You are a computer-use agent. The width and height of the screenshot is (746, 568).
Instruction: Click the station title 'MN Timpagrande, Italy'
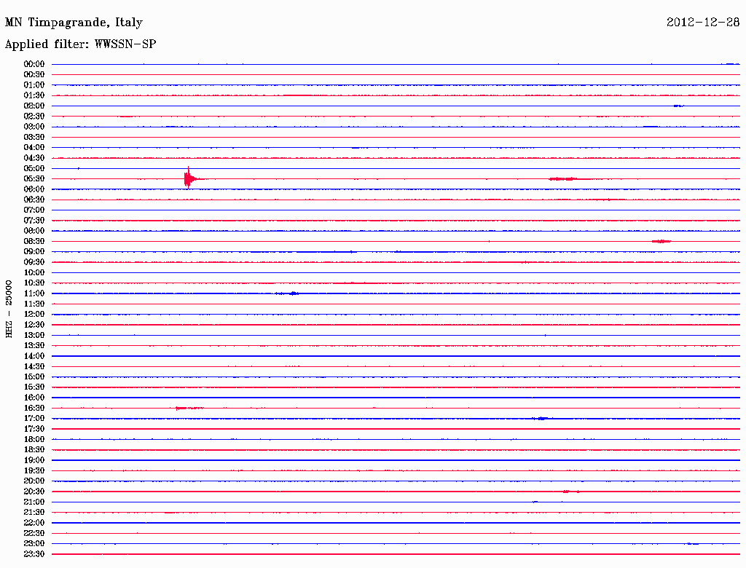[74, 23]
